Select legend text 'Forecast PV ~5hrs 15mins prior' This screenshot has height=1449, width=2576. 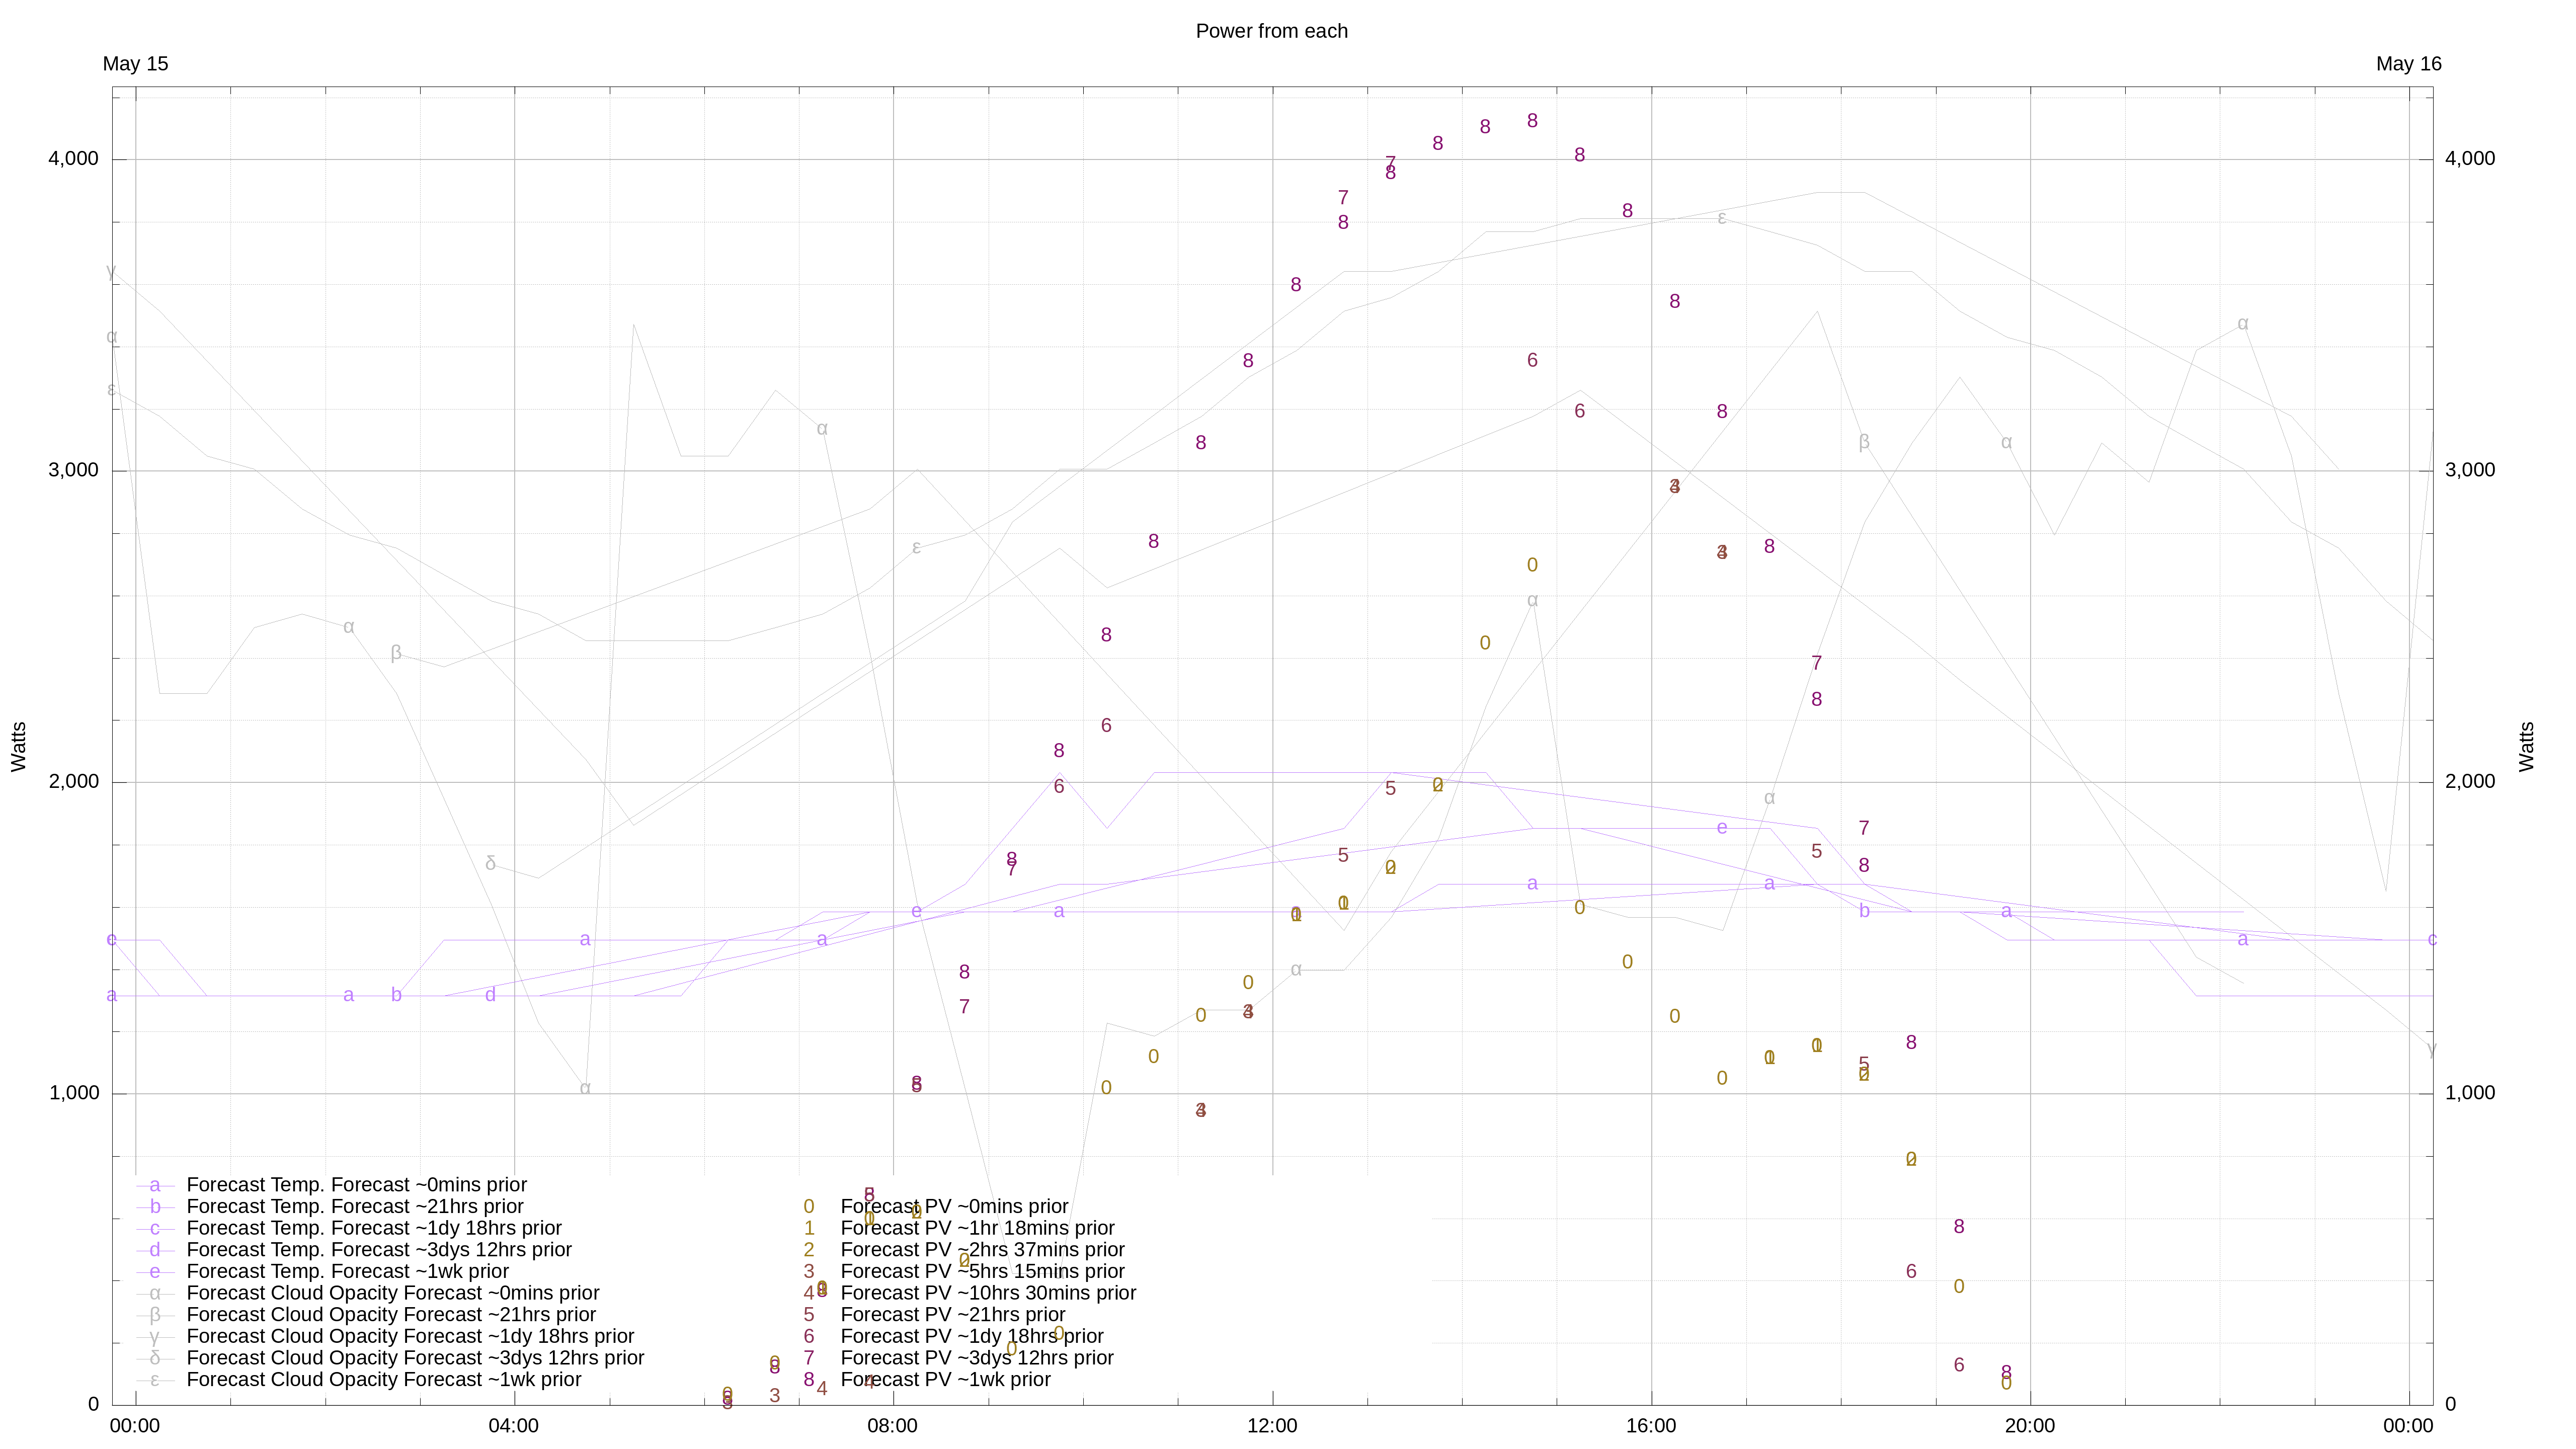[x=982, y=1272]
